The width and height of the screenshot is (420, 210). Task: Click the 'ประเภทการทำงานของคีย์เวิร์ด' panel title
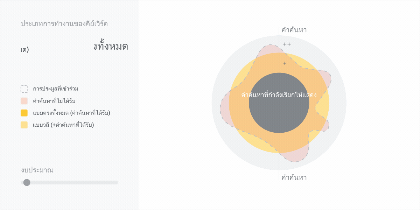(x=64, y=23)
